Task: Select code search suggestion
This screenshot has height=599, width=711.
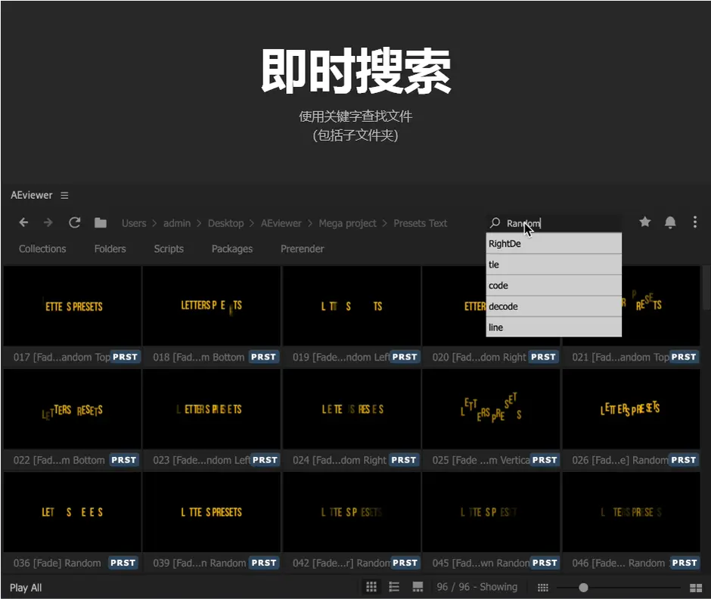Action: click(x=554, y=285)
